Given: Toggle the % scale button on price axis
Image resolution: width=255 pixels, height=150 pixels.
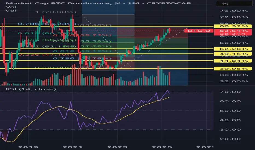Looking at the screenshot, I should [234, 4].
